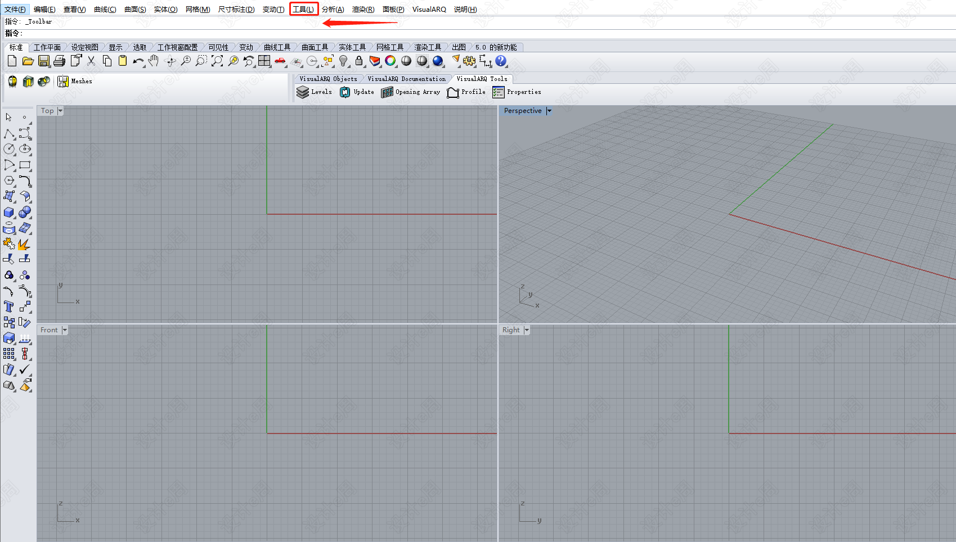Click the Rectangular array grid icon
Image resolution: width=956 pixels, height=542 pixels.
[9, 354]
